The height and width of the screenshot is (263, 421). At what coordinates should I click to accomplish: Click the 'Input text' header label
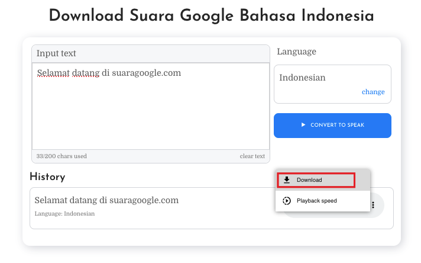(56, 53)
